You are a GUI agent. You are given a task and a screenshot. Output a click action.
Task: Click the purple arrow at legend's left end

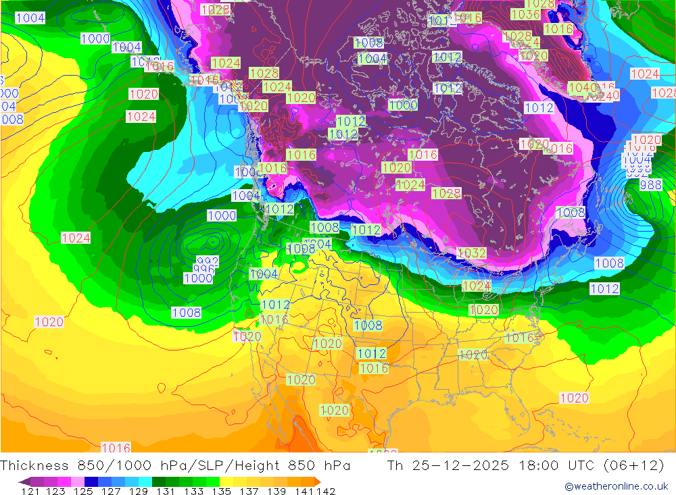[x=24, y=481]
